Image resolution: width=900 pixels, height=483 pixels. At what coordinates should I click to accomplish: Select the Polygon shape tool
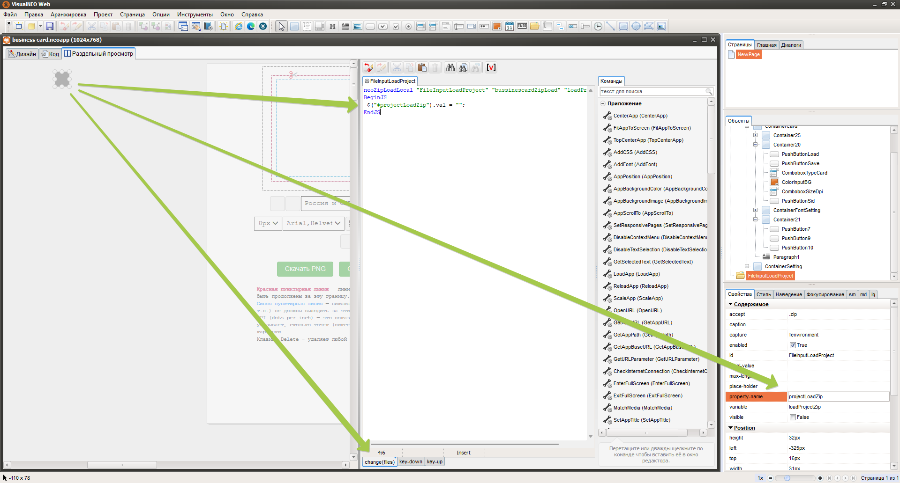[x=649, y=26]
